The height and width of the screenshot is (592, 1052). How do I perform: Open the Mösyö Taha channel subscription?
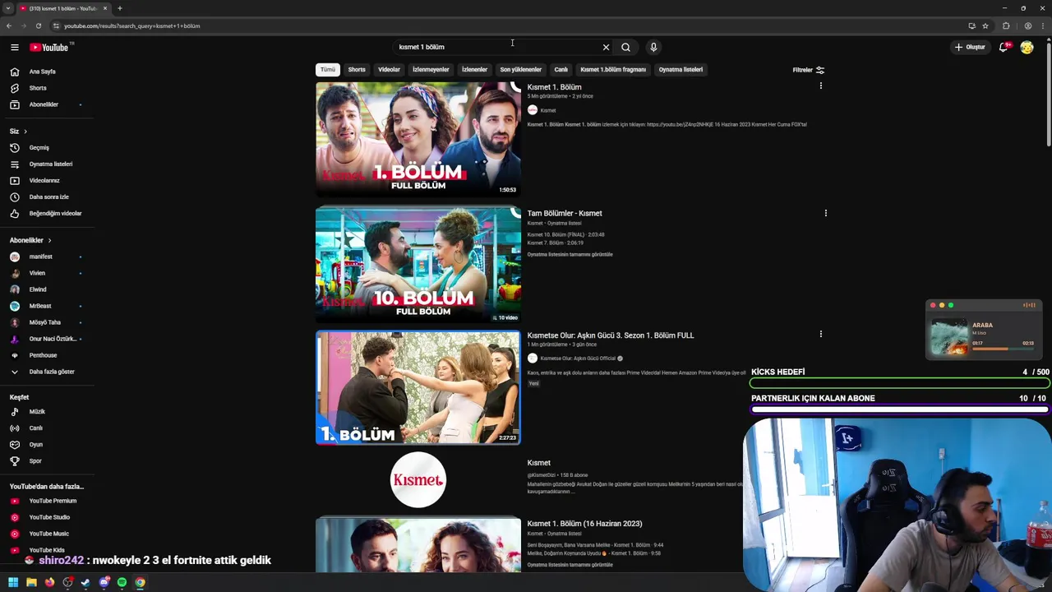[47, 322]
